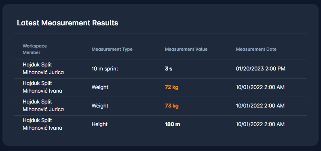Select Mihanović Ivana in the Height row
The width and height of the screenshot is (321, 151).
click(x=42, y=128)
